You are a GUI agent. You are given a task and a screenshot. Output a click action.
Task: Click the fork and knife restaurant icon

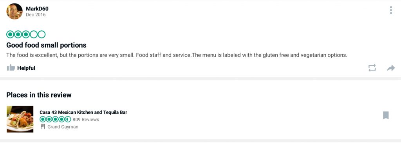pos(43,126)
